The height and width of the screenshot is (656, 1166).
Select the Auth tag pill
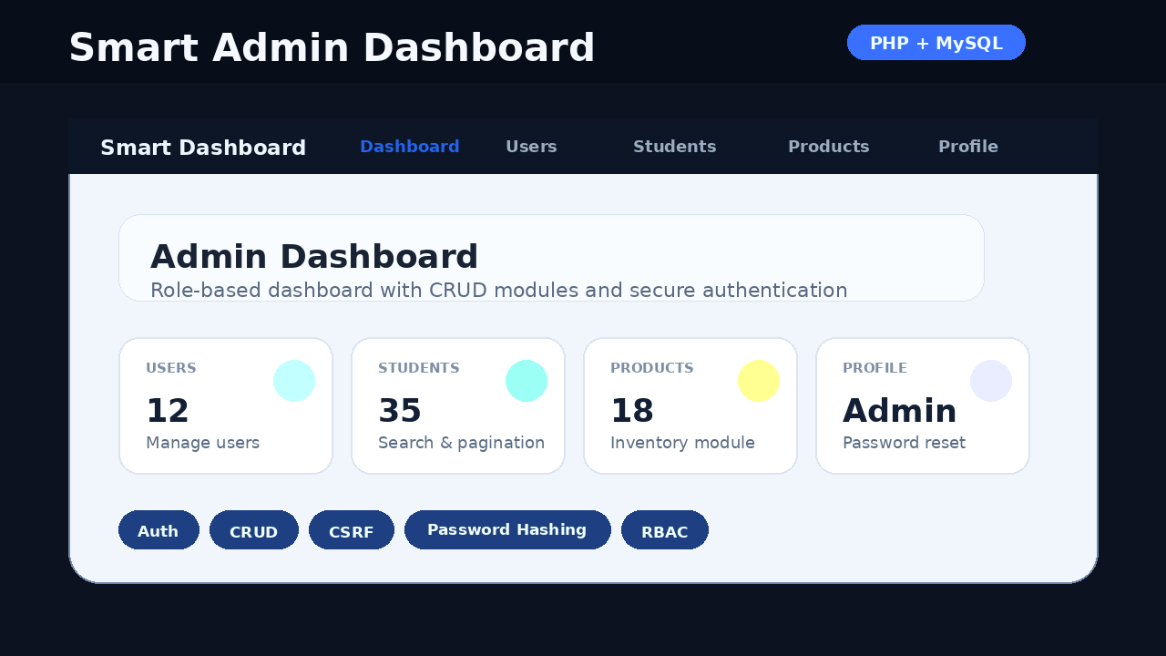[159, 530]
